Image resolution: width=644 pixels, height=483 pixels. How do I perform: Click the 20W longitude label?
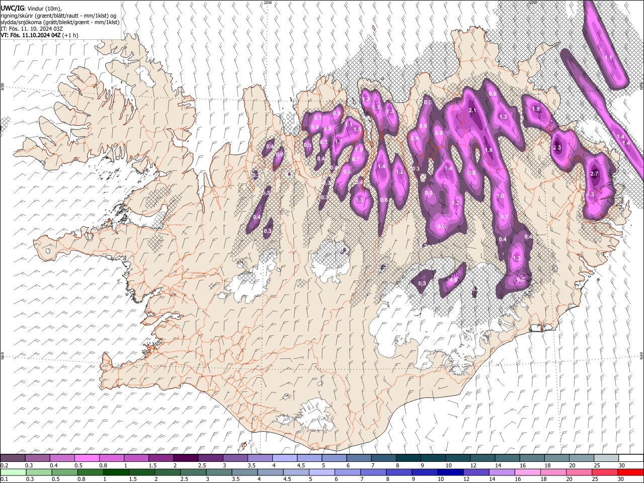point(268,3)
